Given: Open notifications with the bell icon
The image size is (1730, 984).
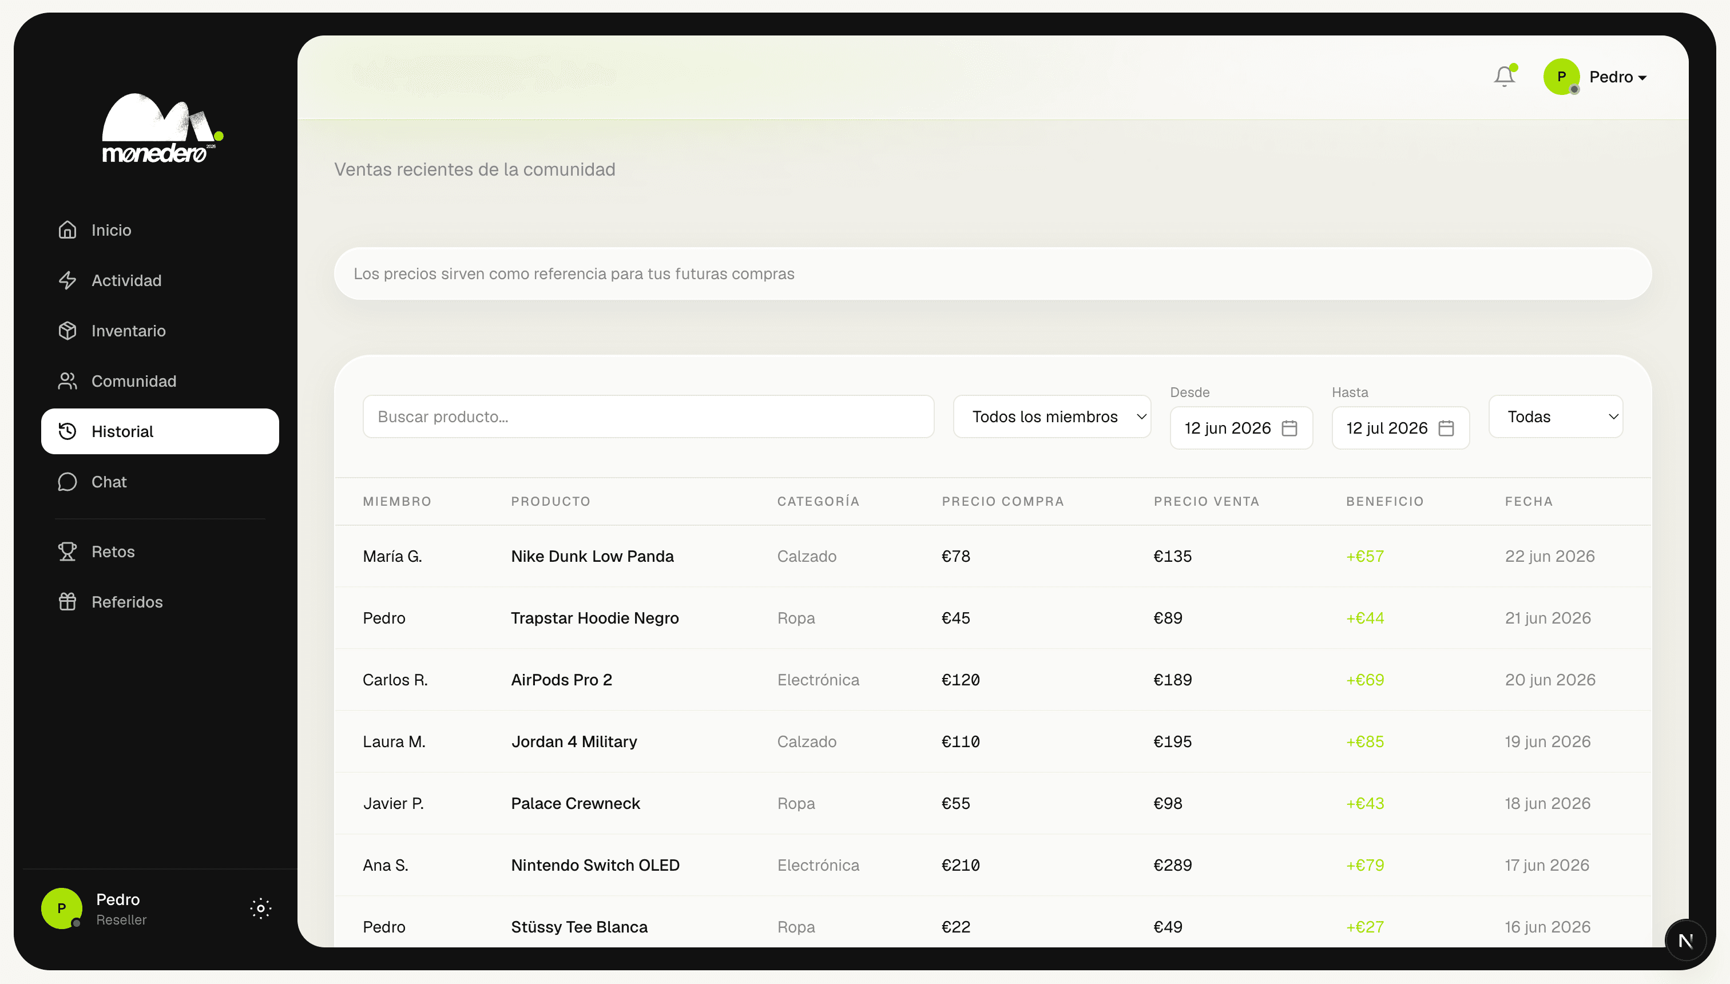Looking at the screenshot, I should (1504, 76).
